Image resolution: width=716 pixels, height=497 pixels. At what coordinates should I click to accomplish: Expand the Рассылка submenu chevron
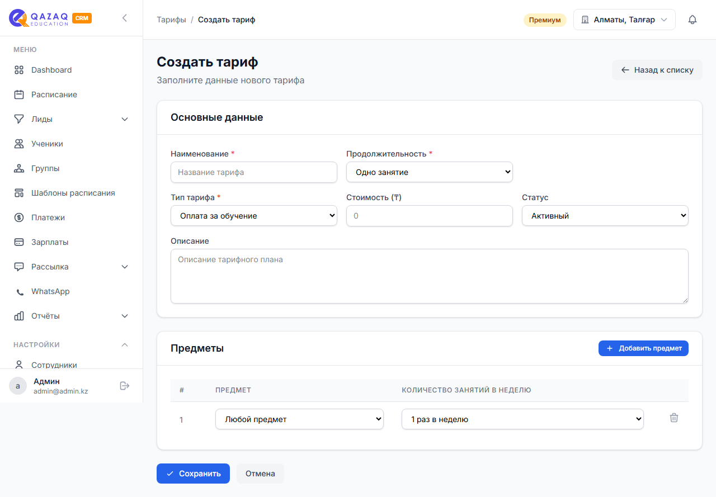(125, 267)
